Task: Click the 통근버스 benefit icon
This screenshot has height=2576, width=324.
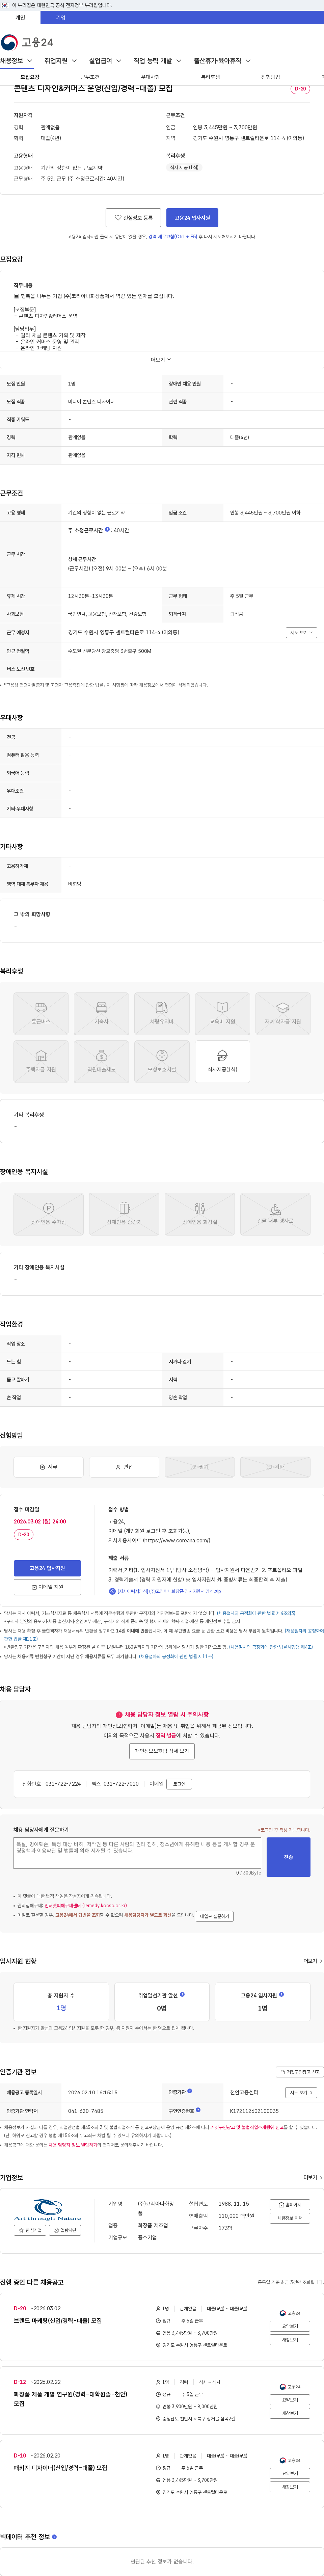Action: [41, 1013]
